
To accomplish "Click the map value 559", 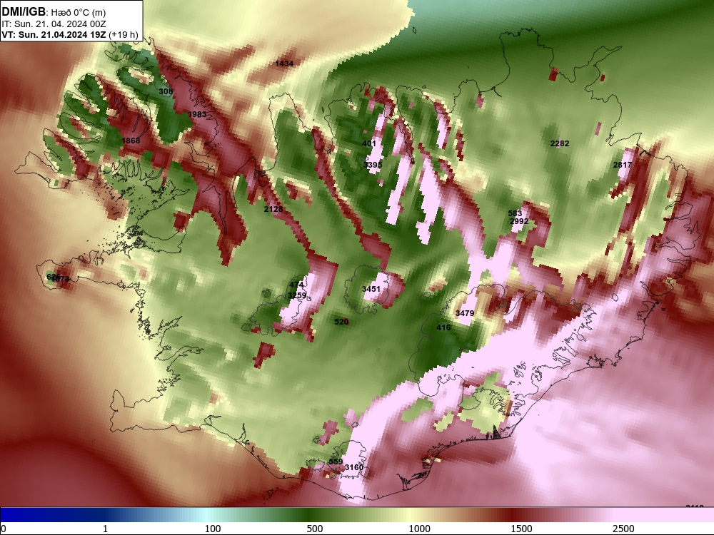I will [x=336, y=462].
